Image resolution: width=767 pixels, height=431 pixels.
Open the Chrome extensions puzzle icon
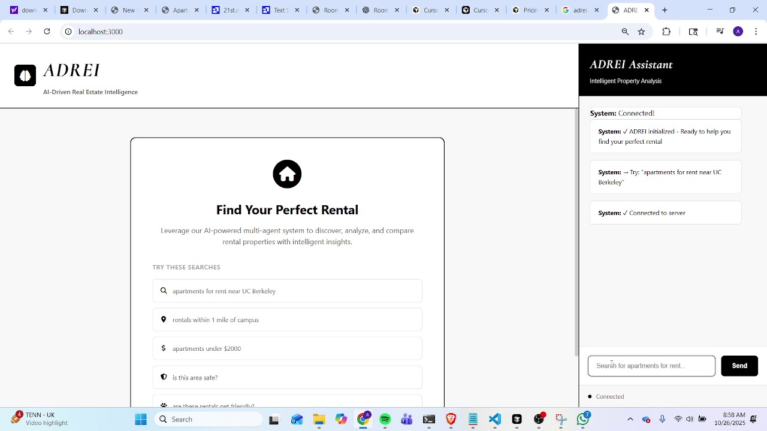666,32
